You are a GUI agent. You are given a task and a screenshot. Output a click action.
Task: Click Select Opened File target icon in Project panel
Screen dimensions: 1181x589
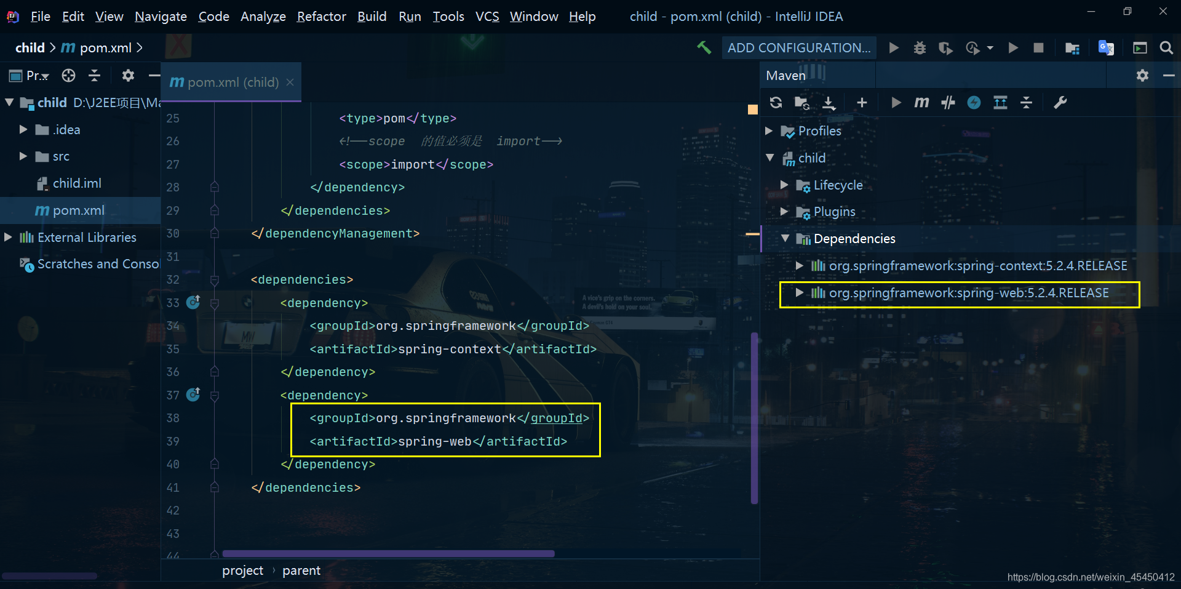point(68,75)
